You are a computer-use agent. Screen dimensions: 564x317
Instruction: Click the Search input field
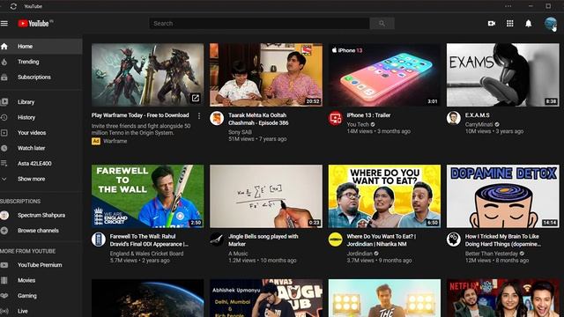pos(259,24)
